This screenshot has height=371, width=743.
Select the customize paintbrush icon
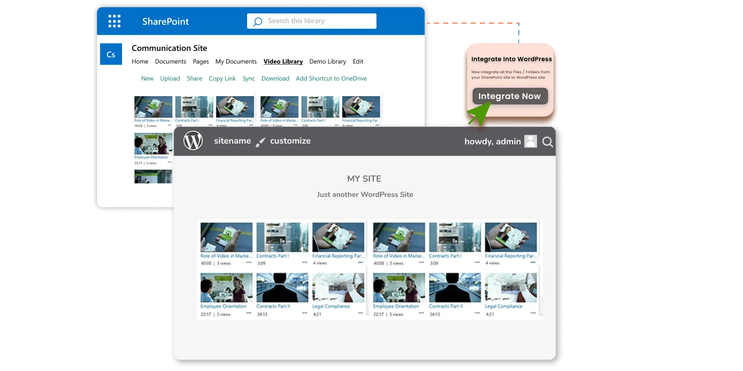click(260, 142)
